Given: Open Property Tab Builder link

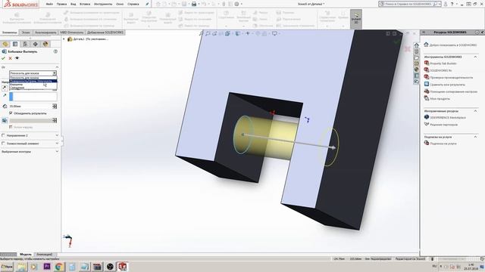Looking at the screenshot, I should [x=443, y=63].
